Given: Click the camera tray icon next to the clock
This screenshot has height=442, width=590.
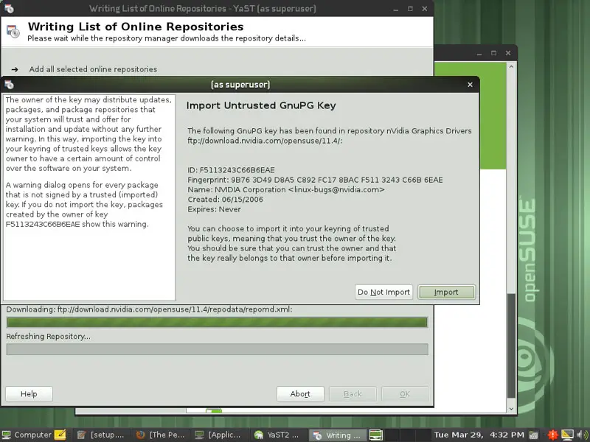Looking at the screenshot, I should (x=533, y=435).
